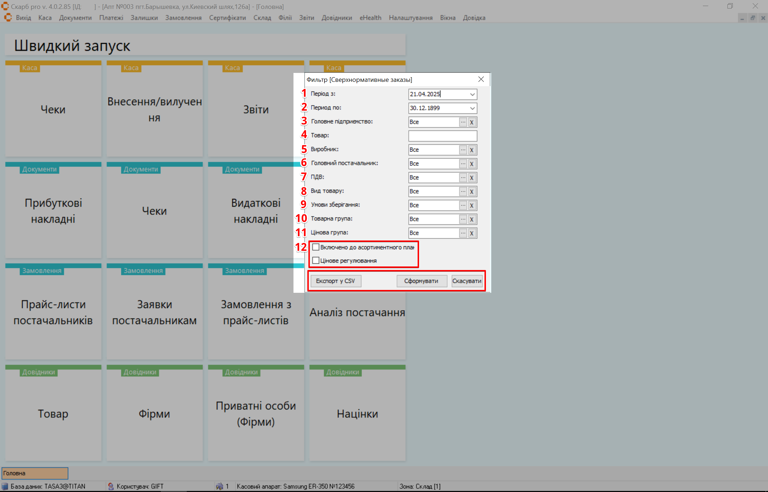Click into the Товар text field
The image size is (768, 492).
click(442, 136)
